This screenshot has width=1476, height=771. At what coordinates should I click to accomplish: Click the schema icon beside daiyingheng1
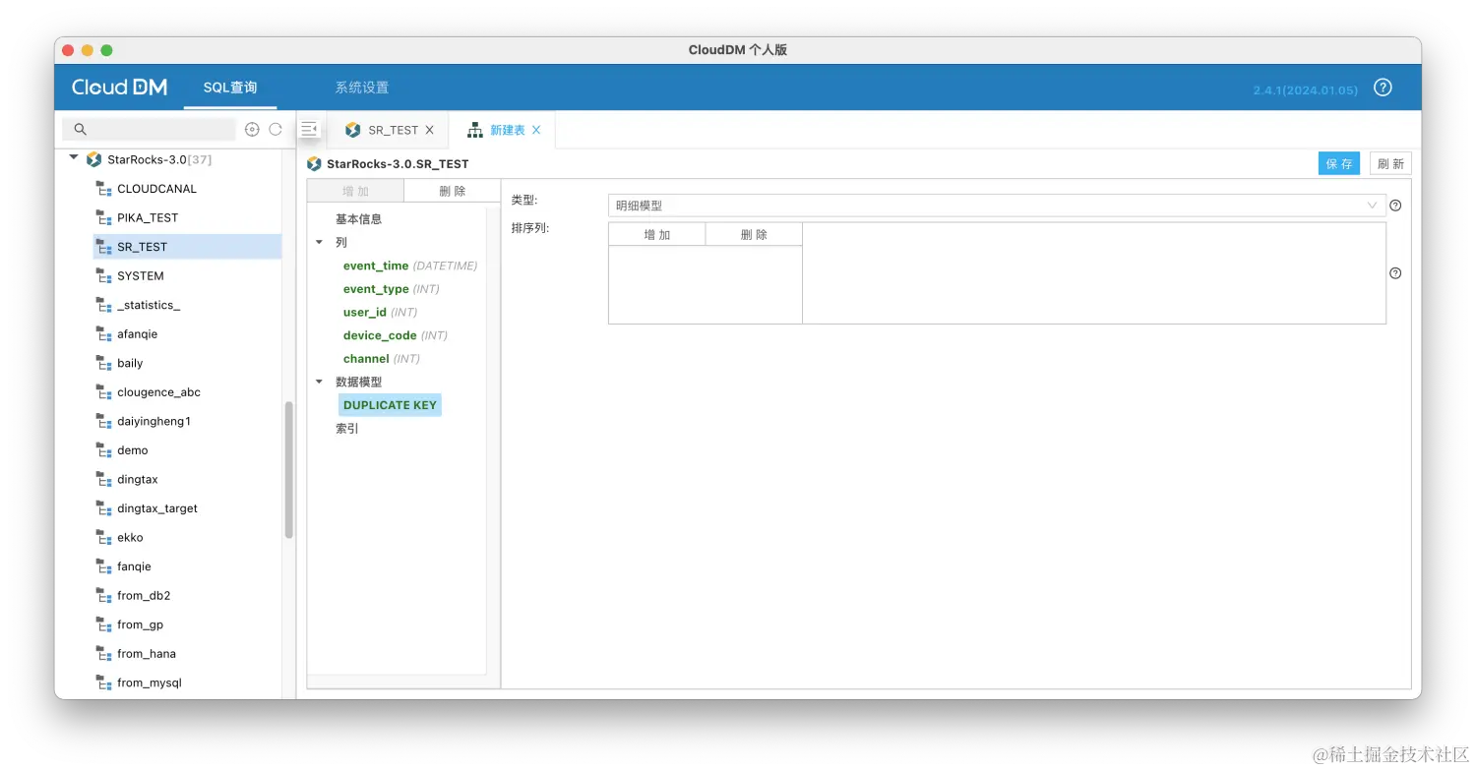pos(103,421)
